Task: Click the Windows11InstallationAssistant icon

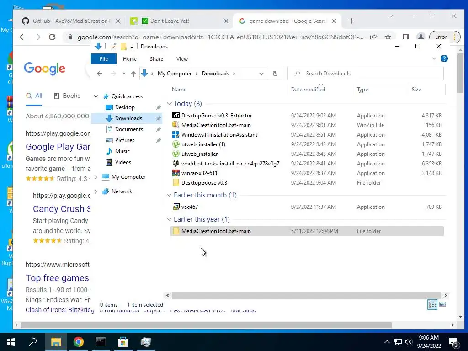Action: tap(176, 135)
